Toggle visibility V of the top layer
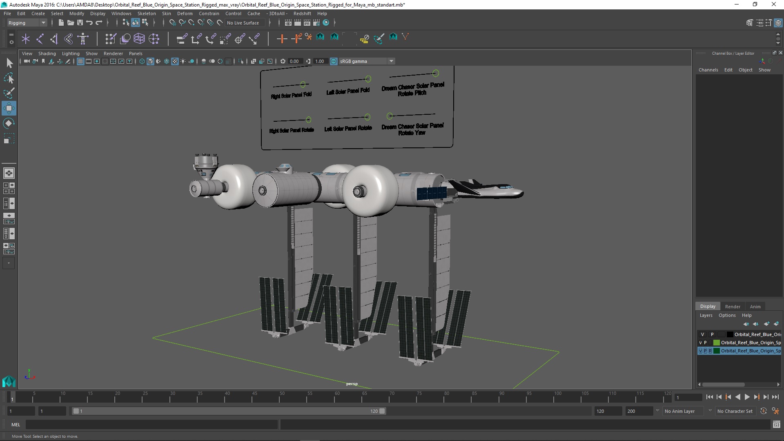The image size is (784, 441). 702,334
